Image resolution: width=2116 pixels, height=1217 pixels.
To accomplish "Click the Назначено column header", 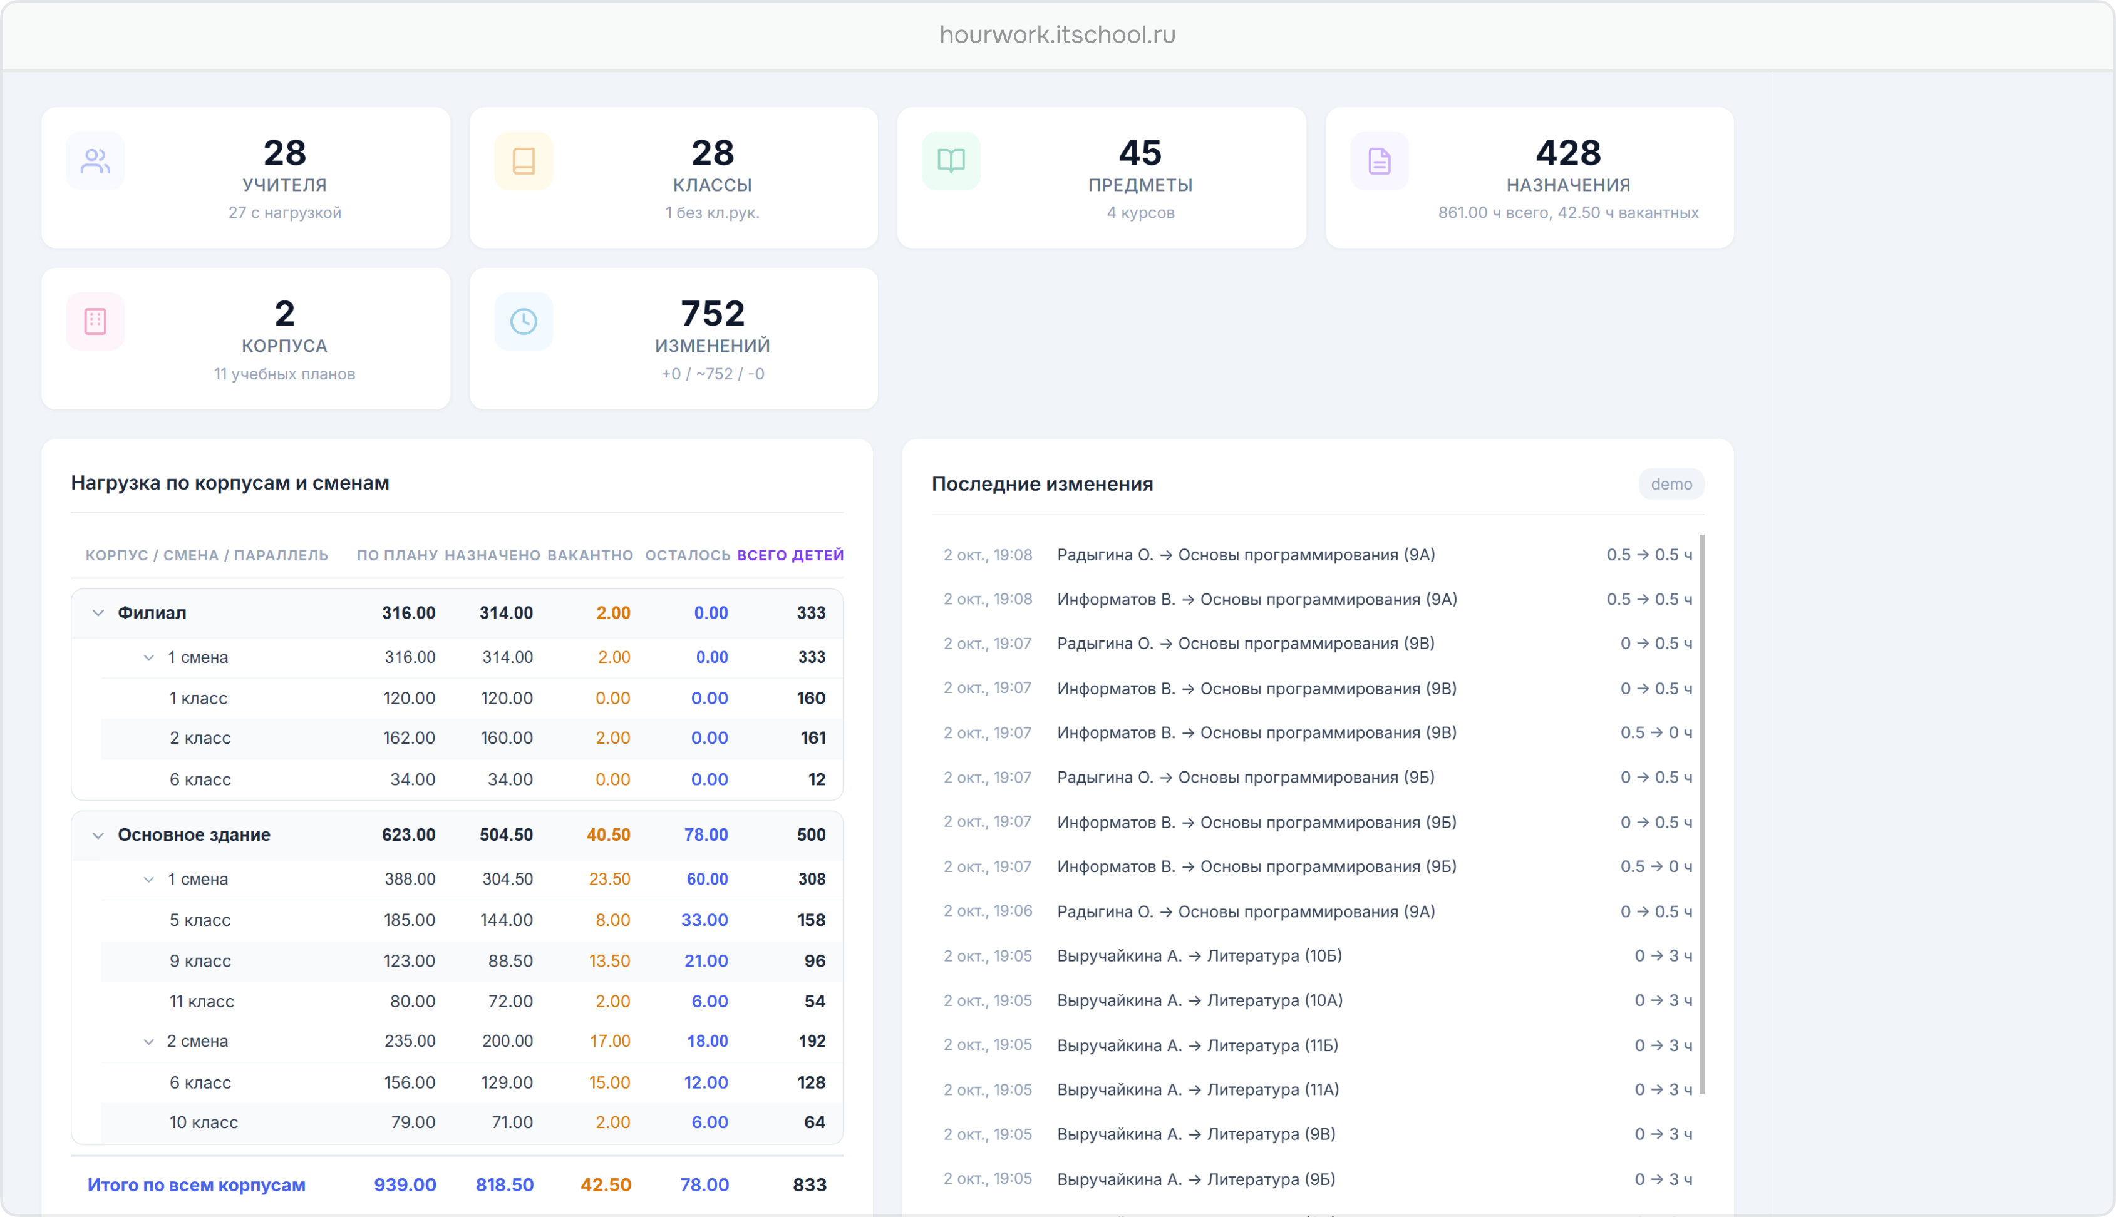I will tap(492, 555).
